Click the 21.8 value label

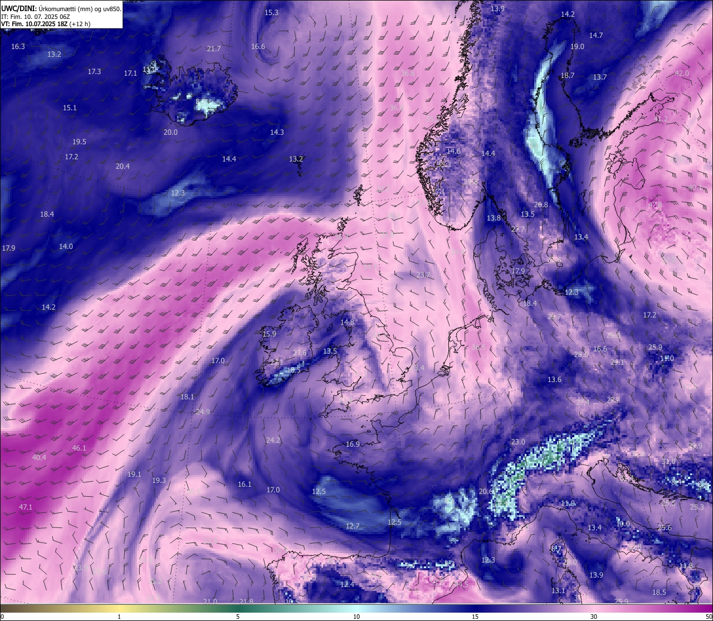point(246,602)
